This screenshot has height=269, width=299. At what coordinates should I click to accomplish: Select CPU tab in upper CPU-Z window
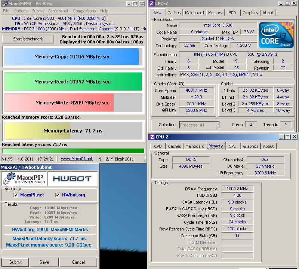coord(157,12)
